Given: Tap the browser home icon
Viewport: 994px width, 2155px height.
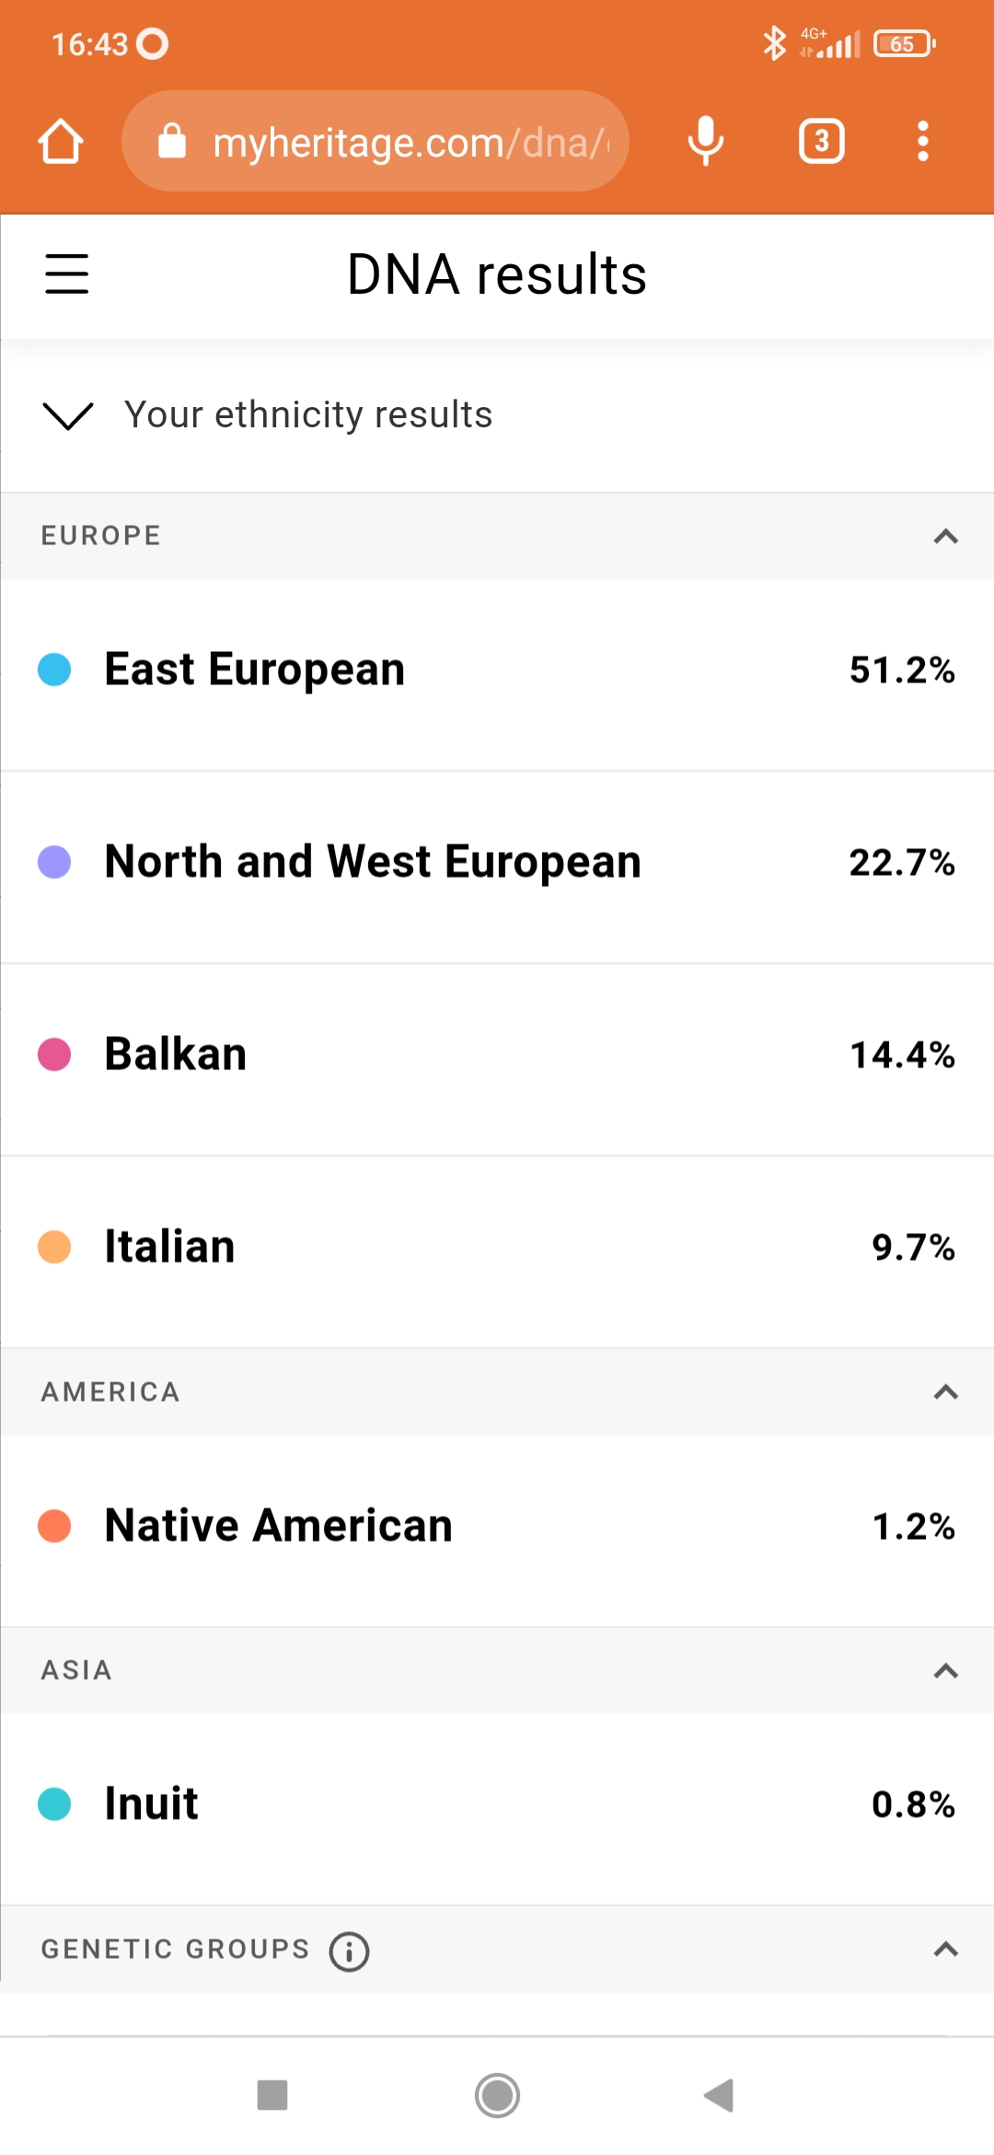Looking at the screenshot, I should coord(61,142).
